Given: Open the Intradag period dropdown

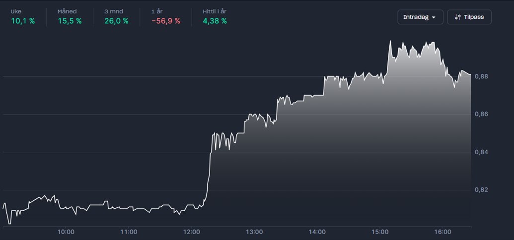Looking at the screenshot, I should pyautogui.click(x=420, y=17).
